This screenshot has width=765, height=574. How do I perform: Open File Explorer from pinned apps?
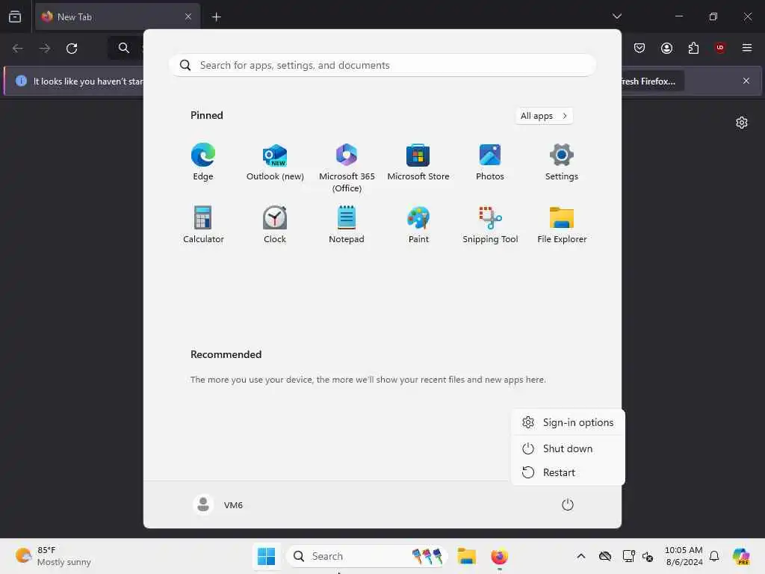[562, 224]
